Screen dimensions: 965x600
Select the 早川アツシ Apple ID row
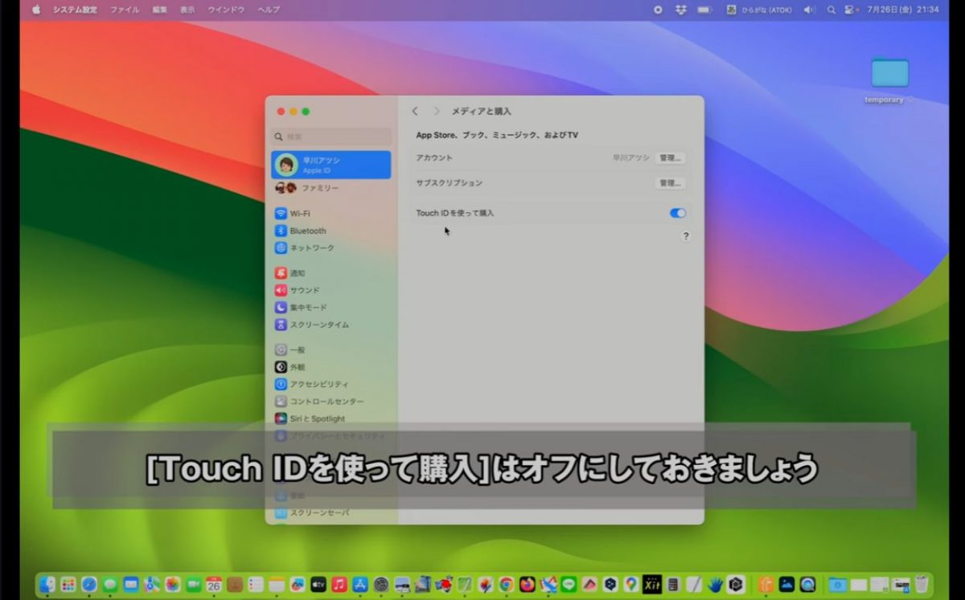click(x=331, y=165)
